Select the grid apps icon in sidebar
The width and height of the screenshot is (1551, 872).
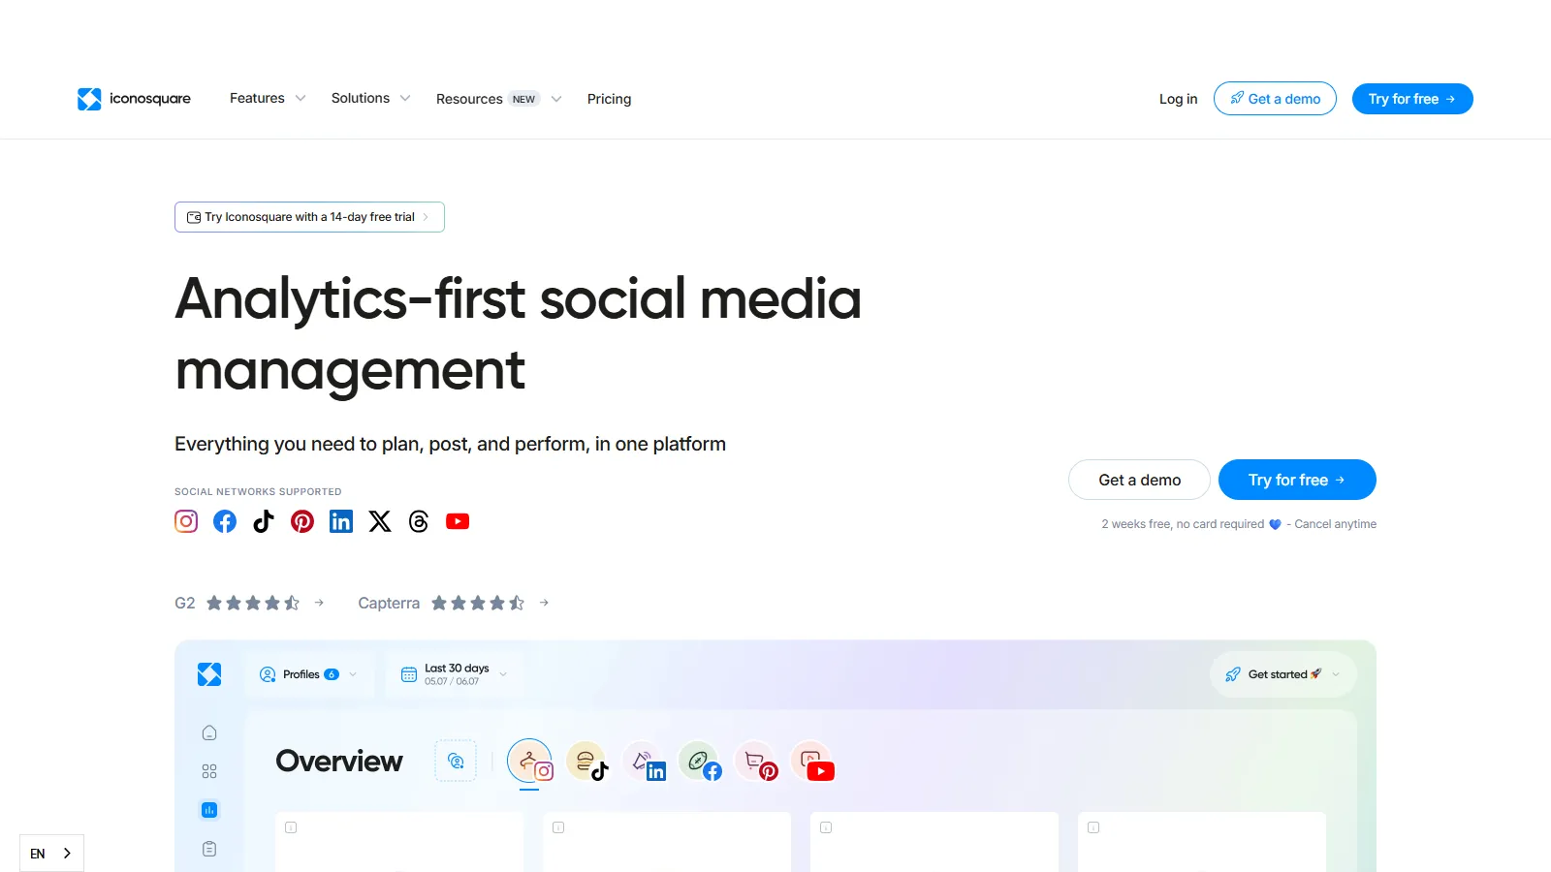pyautogui.click(x=209, y=771)
